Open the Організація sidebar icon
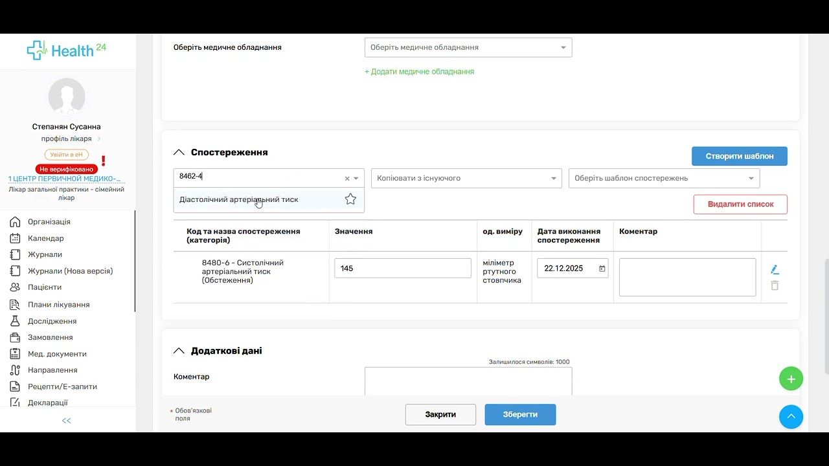The width and height of the screenshot is (829, 466). [x=16, y=222]
